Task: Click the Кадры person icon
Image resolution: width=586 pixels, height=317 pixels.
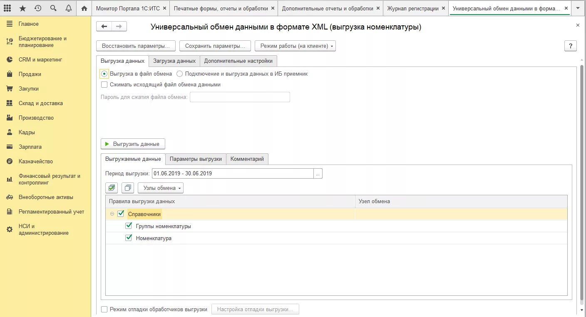Action: [10, 132]
